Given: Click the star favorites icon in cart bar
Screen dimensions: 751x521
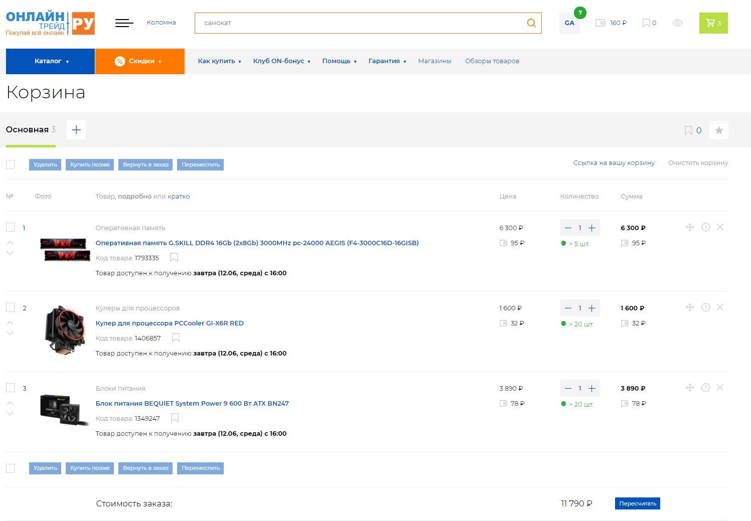Looking at the screenshot, I should (719, 130).
